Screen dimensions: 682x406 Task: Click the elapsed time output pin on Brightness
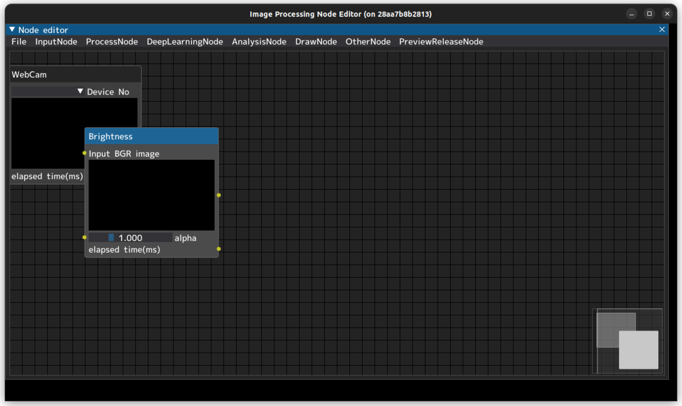(x=218, y=249)
